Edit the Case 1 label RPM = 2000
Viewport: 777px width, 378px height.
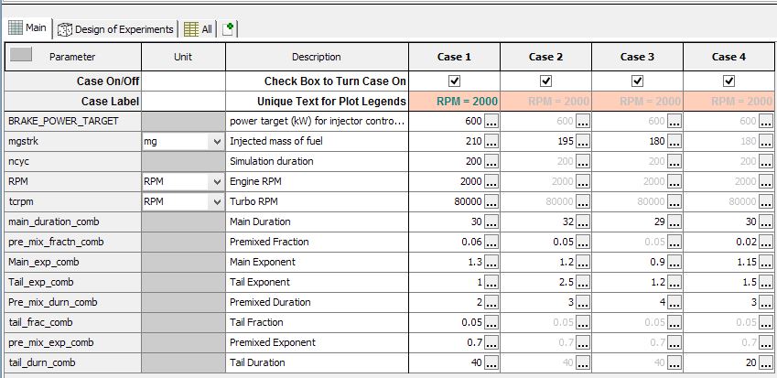pyautogui.click(x=455, y=102)
